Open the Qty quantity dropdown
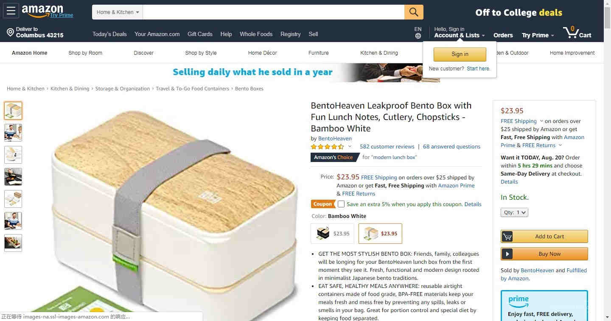 pyautogui.click(x=514, y=212)
